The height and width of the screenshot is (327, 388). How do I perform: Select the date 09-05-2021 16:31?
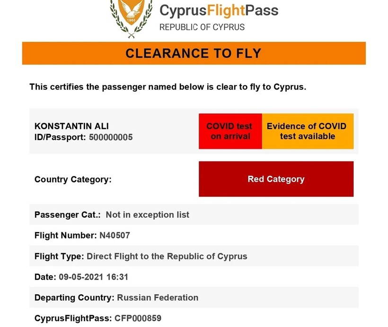coord(94,277)
